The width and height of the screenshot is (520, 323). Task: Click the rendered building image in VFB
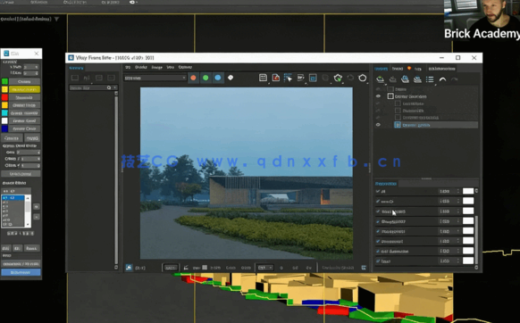pos(246,173)
